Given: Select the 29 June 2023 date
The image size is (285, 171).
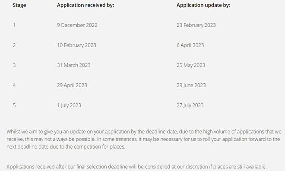Looking at the screenshot, I should click(x=191, y=85).
